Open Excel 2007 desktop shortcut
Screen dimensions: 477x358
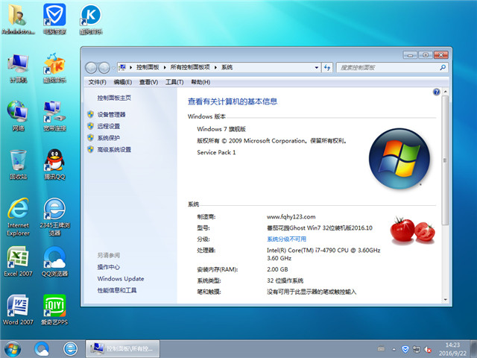(x=18, y=261)
